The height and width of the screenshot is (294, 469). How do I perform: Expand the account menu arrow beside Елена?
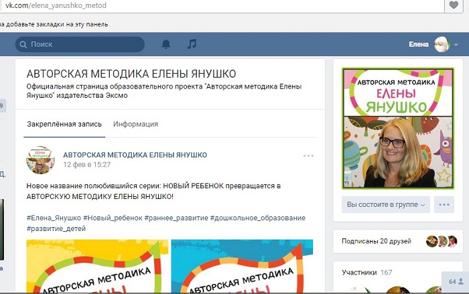point(456,45)
